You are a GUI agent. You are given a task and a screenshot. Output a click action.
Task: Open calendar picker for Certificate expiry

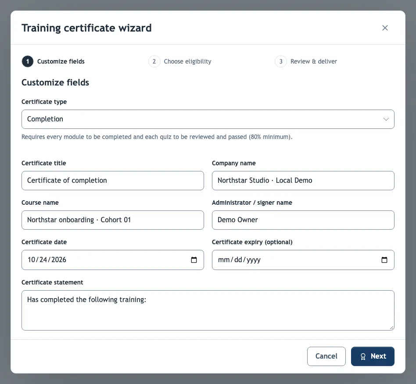click(384, 260)
